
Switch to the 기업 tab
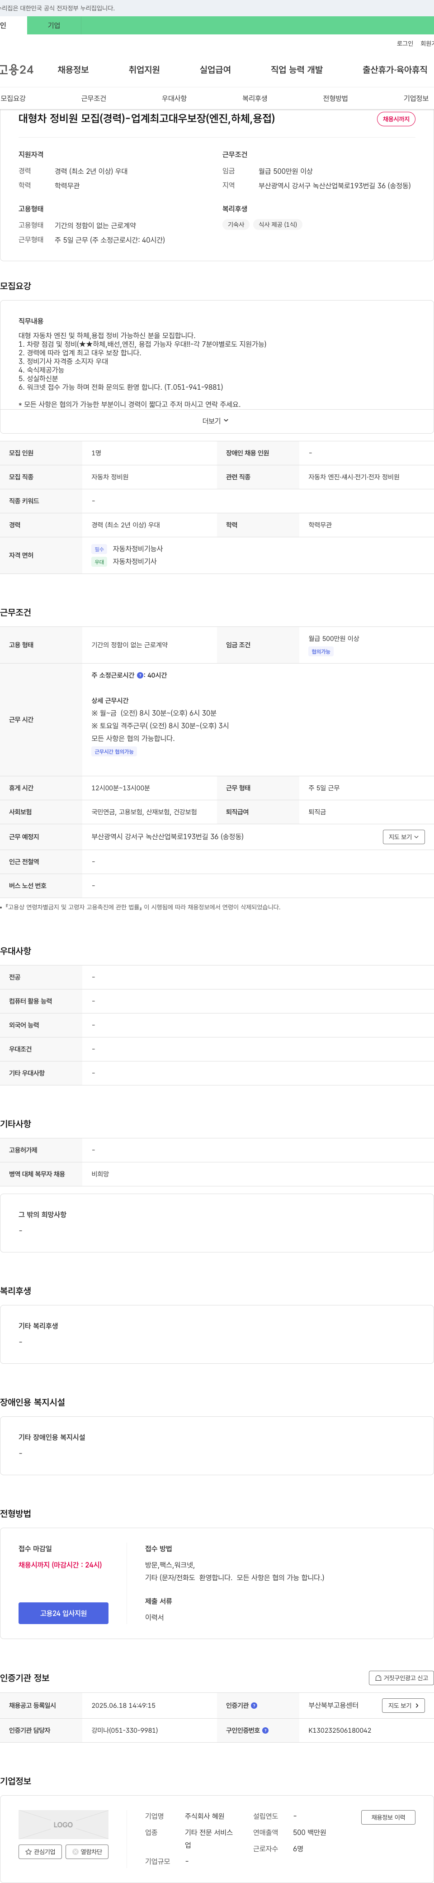tap(54, 26)
